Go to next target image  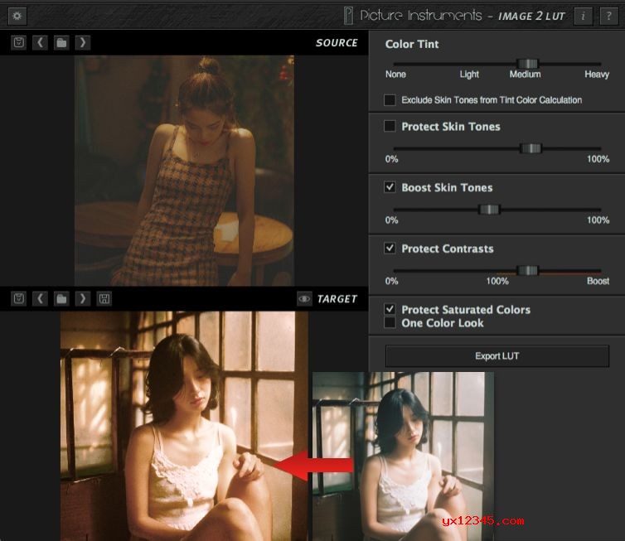point(83,298)
